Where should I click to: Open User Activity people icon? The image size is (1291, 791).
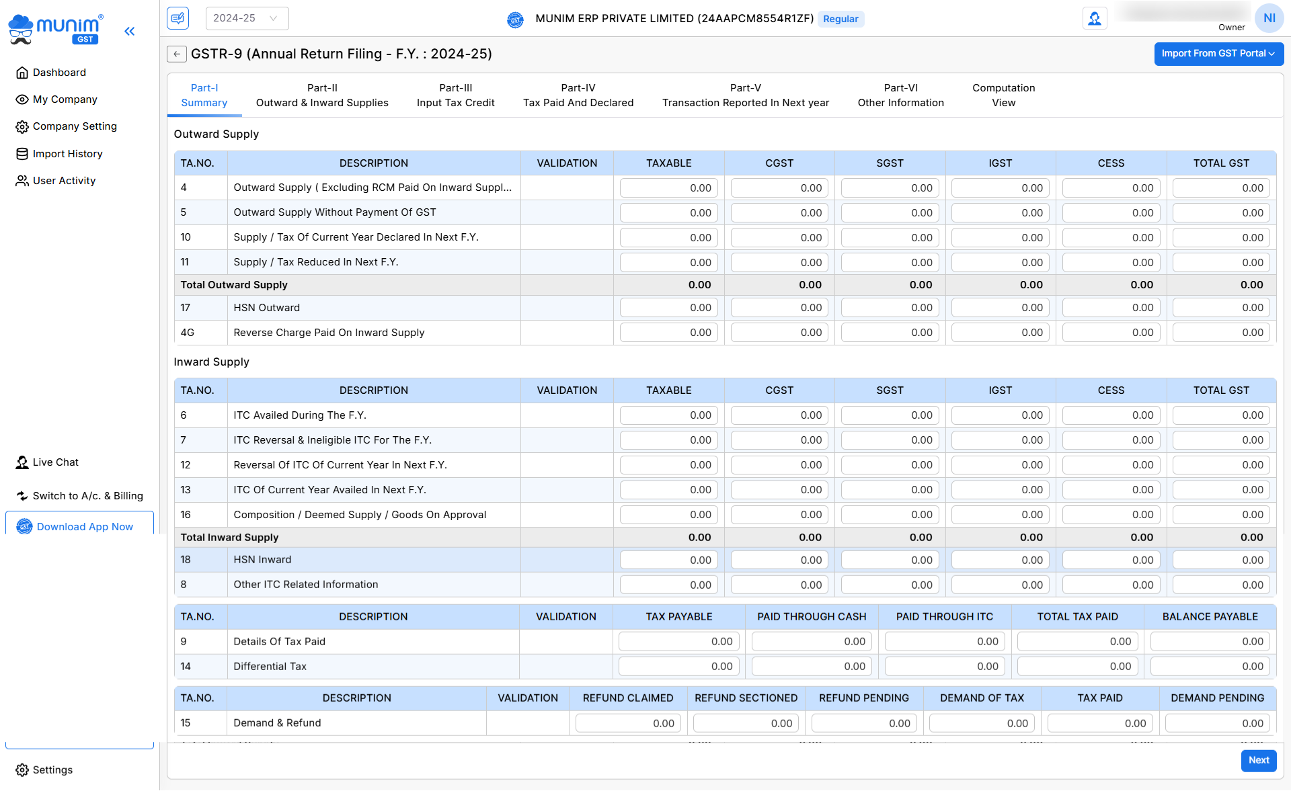[22, 181]
